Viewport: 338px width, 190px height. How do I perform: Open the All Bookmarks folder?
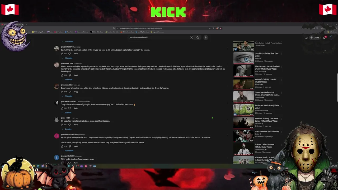pyautogui.click(x=332, y=32)
